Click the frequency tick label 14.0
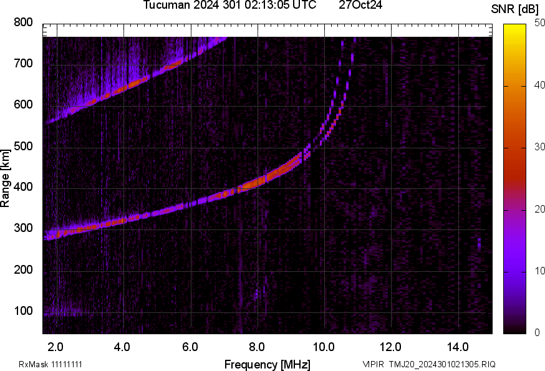This screenshot has height=371, width=545. tap(458, 347)
